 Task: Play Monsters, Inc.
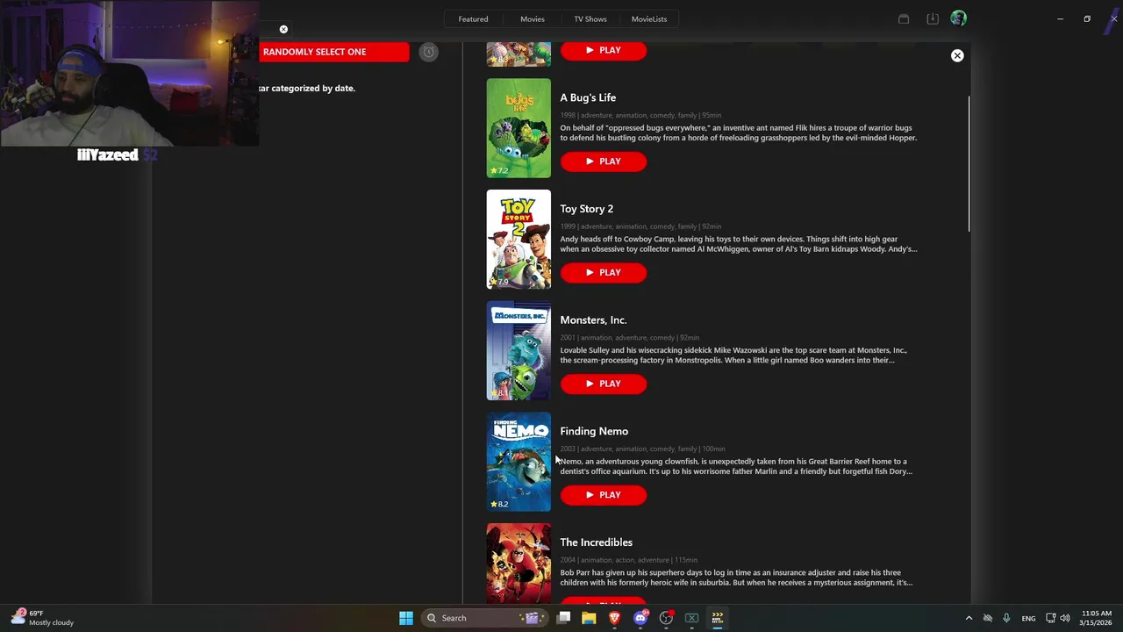pos(604,384)
